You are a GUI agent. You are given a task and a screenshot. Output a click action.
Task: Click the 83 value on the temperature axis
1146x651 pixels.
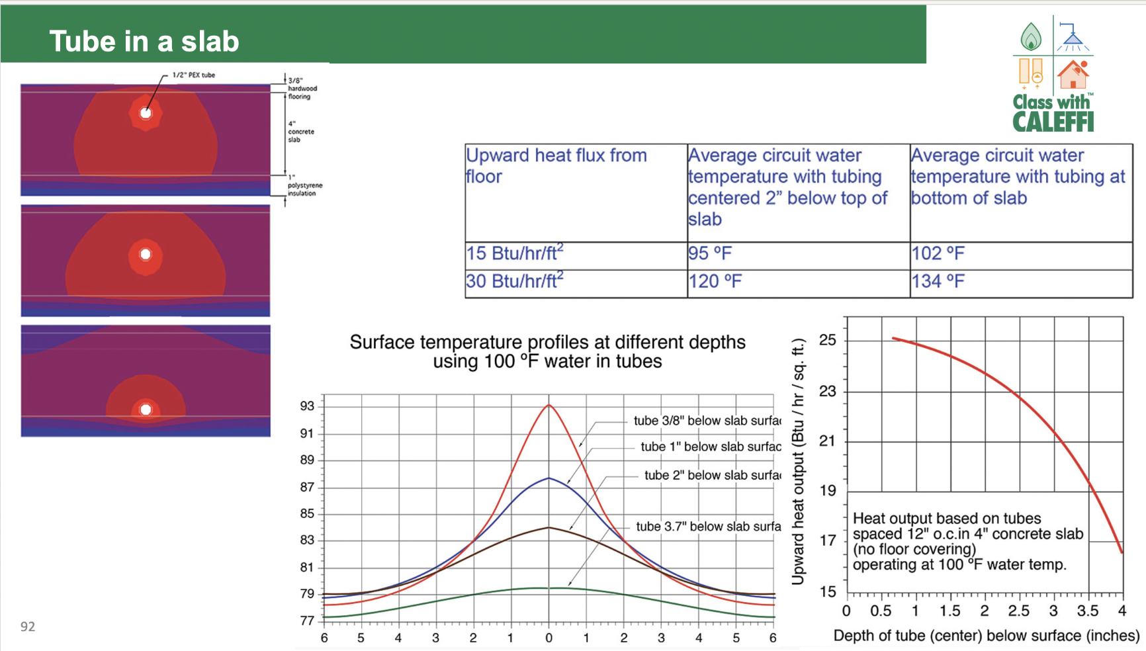(307, 541)
